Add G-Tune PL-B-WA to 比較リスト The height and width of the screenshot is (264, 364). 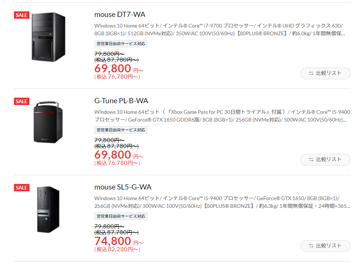325,159
